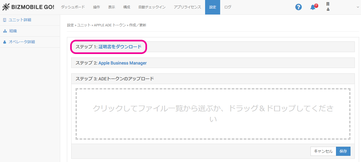Click the BizMobile Go! logo
The image size is (361, 162).
pyautogui.click(x=28, y=7)
